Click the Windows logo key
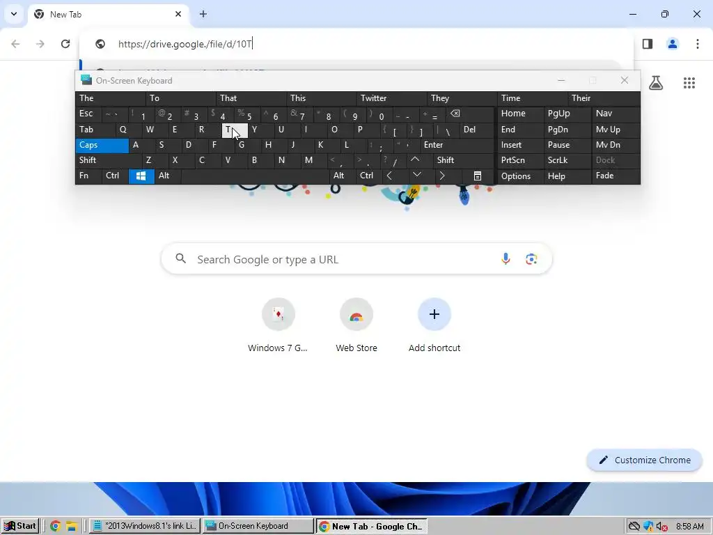 141,176
